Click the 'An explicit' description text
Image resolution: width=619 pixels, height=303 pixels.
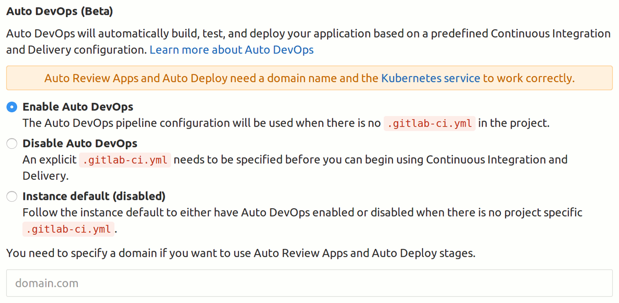click(x=50, y=160)
